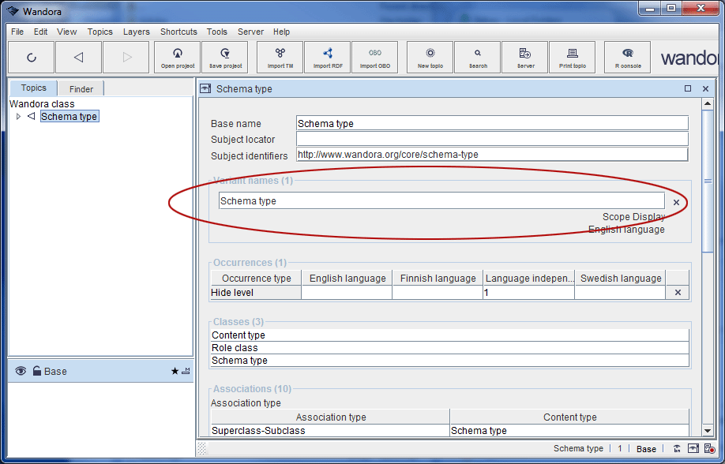This screenshot has height=464, width=725.
Task: Click the Subject locator input field
Action: (x=491, y=140)
